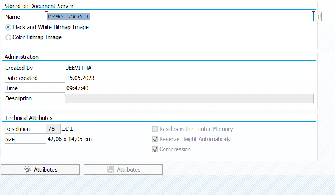Click the Stored on Document Server header
Image resolution: width=335 pixels, height=195 pixels.
[x=39, y=6]
